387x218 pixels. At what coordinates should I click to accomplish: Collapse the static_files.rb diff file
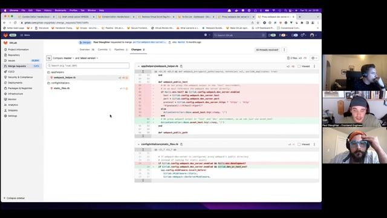click(138, 144)
